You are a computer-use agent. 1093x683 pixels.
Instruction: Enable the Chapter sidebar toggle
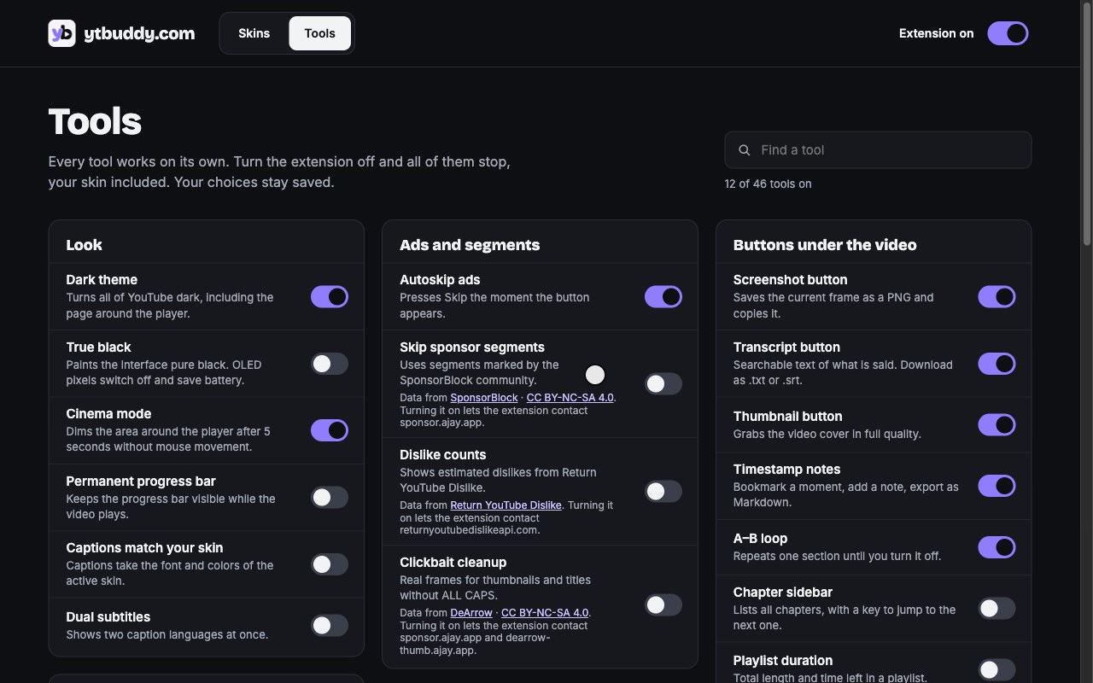click(x=997, y=609)
